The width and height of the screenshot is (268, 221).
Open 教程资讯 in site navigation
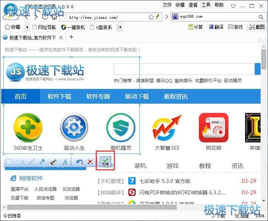point(176,96)
